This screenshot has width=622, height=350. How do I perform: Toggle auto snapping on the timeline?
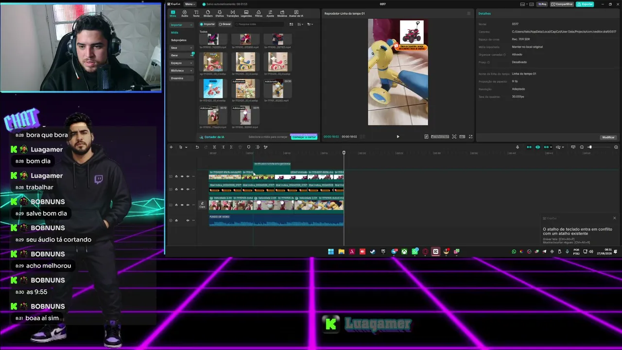pos(537,147)
